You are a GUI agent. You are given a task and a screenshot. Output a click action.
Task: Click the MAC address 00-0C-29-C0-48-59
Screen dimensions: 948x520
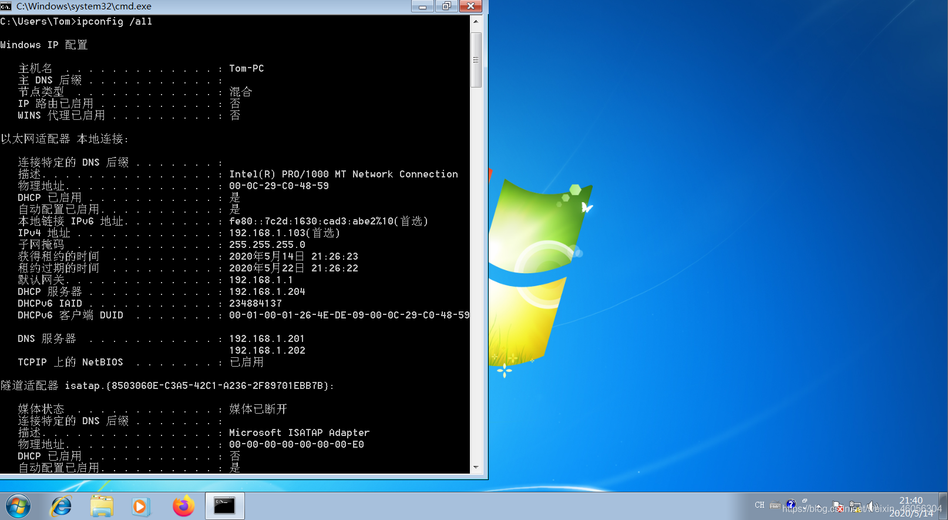pos(279,186)
